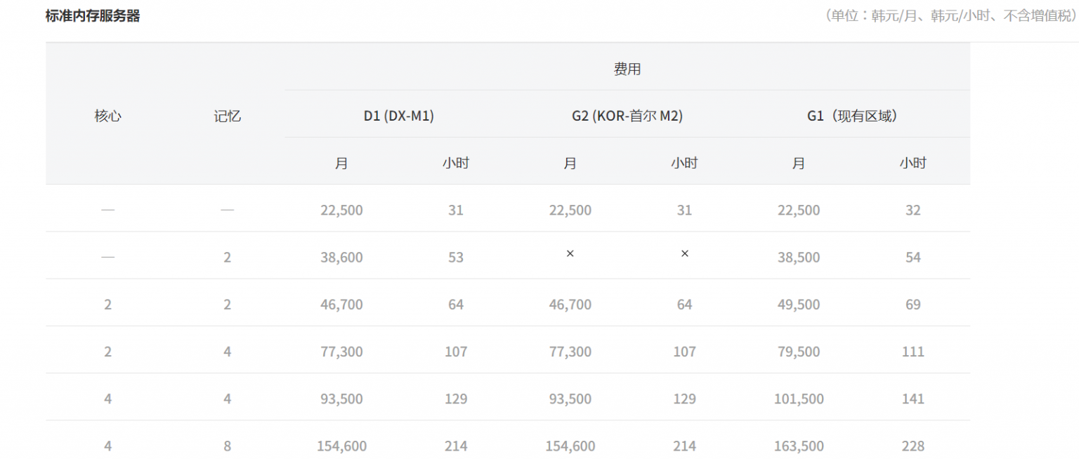Click the hourly value 69
1079x459 pixels.
click(x=913, y=305)
